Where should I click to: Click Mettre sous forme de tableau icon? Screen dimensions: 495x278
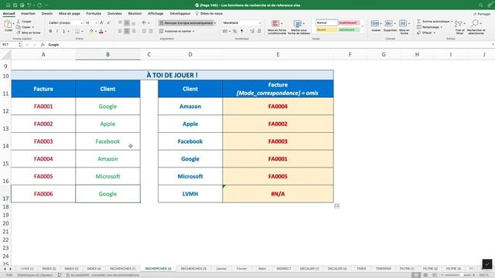pyautogui.click(x=297, y=24)
